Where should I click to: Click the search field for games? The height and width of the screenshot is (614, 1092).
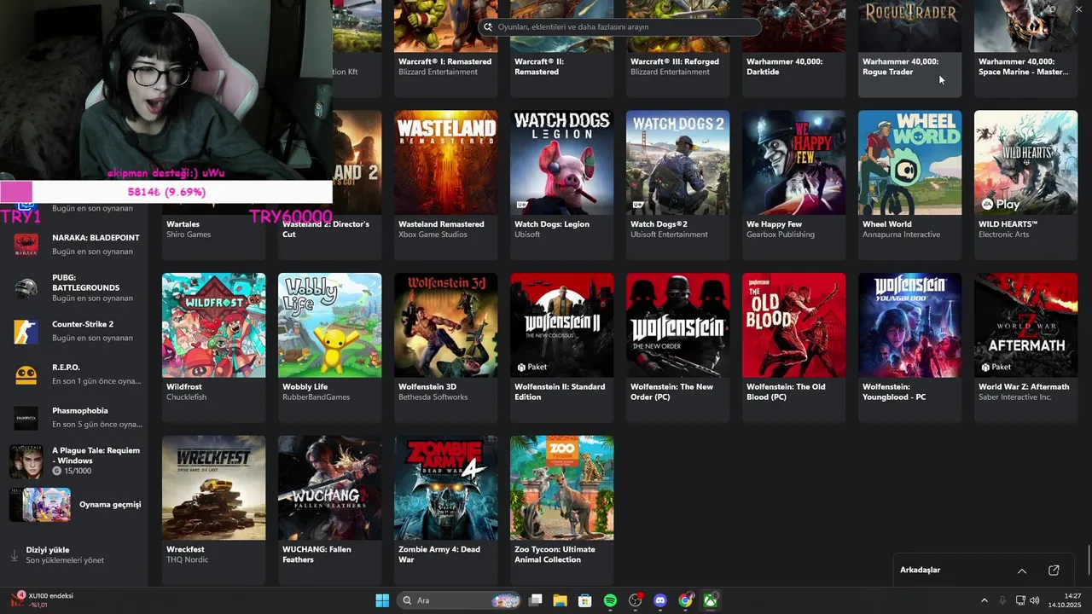[619, 26]
